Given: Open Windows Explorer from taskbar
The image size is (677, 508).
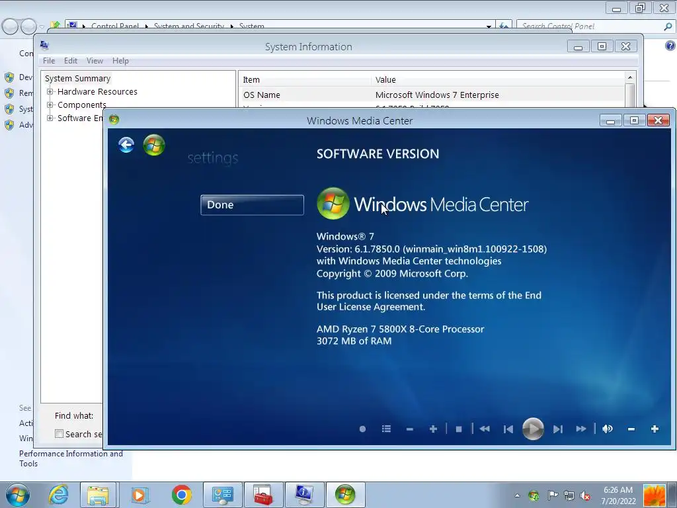Looking at the screenshot, I should click(98, 495).
